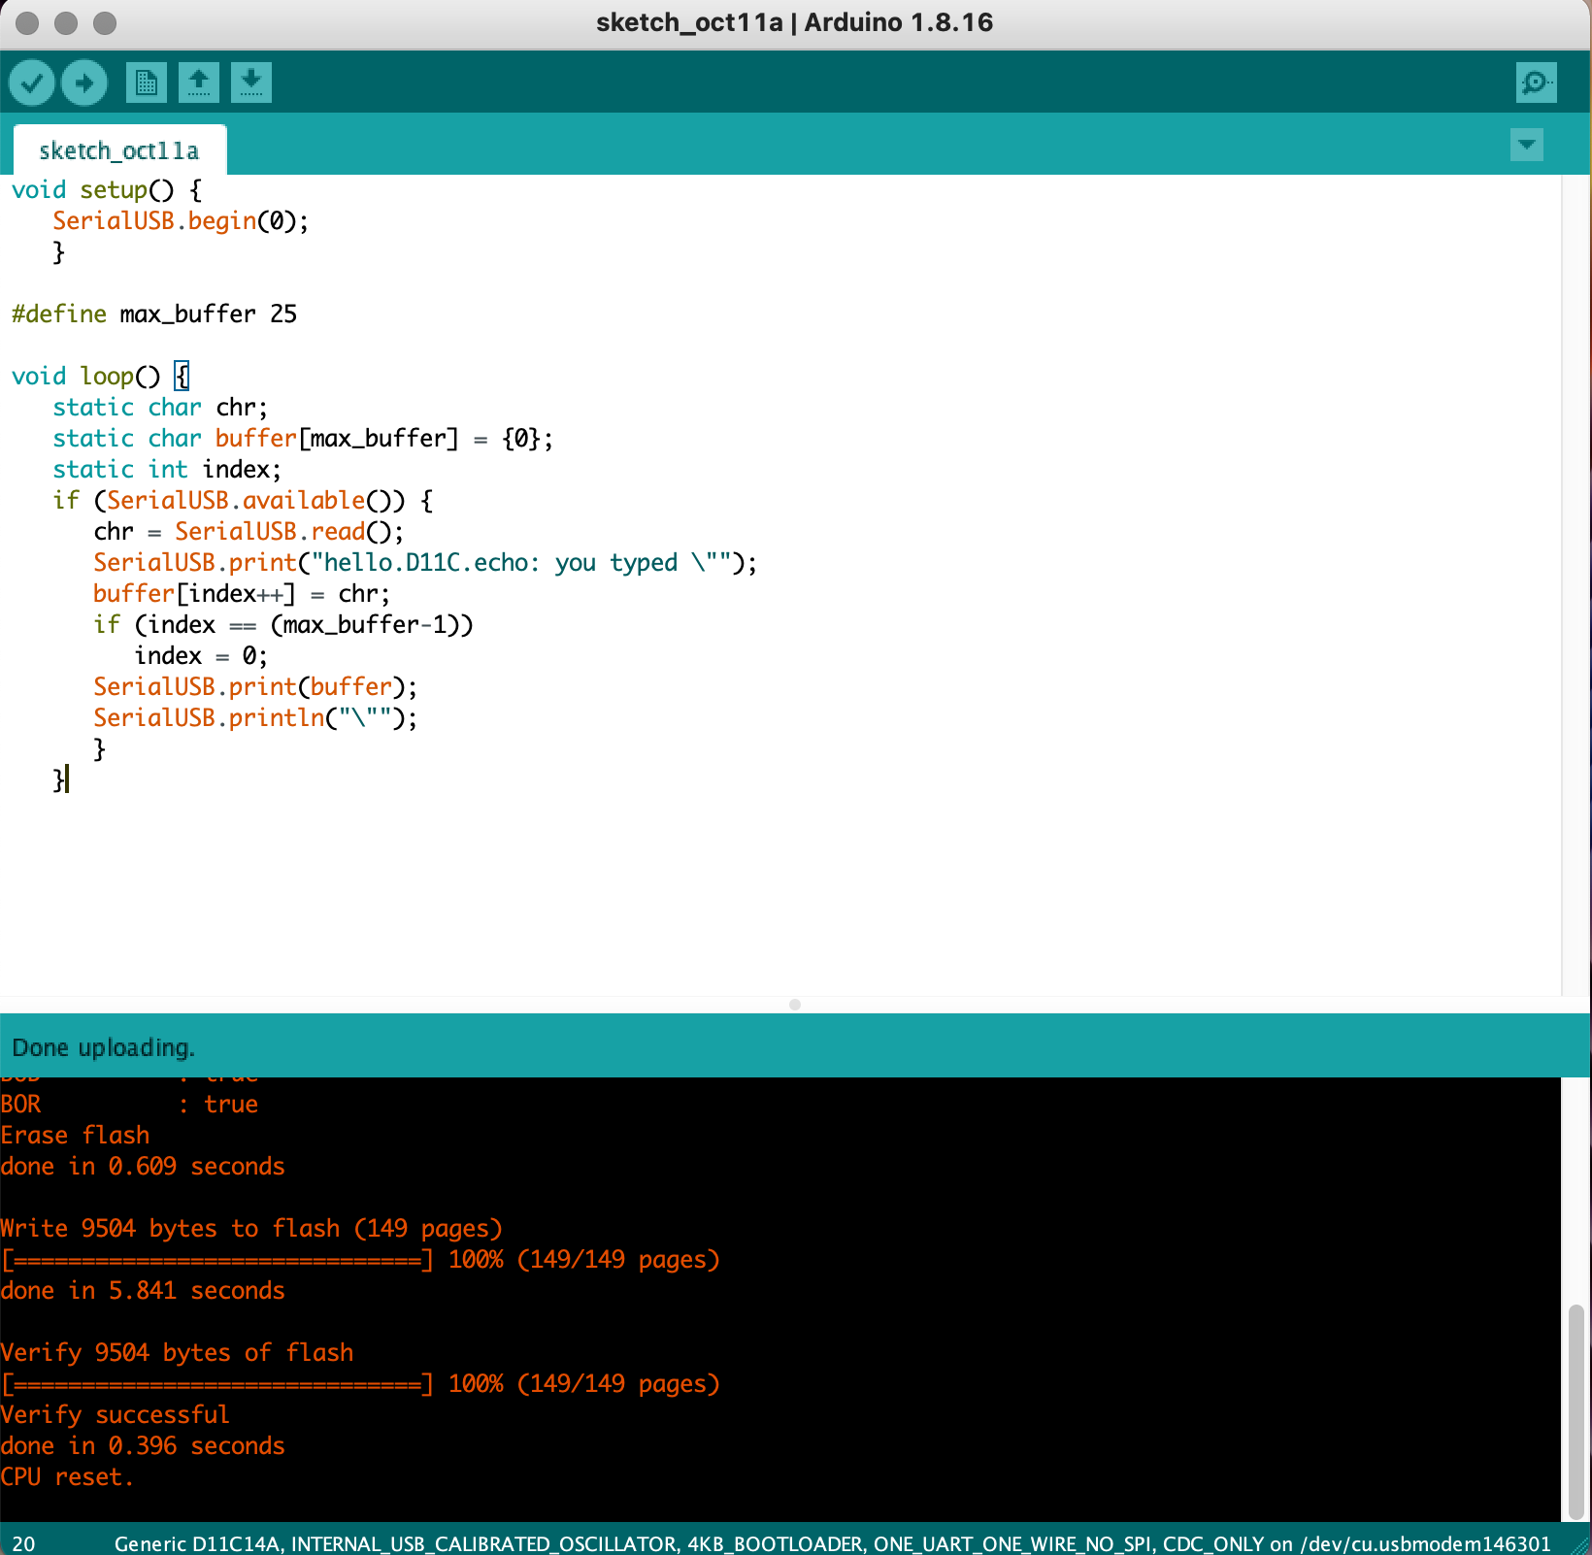
Task: Open a sketch with the up-arrow icon
Action: (199, 83)
